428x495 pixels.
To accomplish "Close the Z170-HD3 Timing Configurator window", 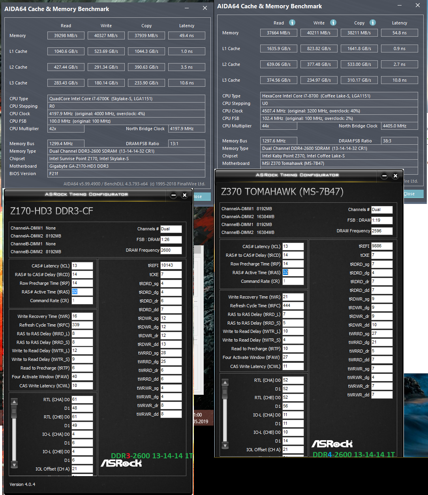I will click(184, 195).
